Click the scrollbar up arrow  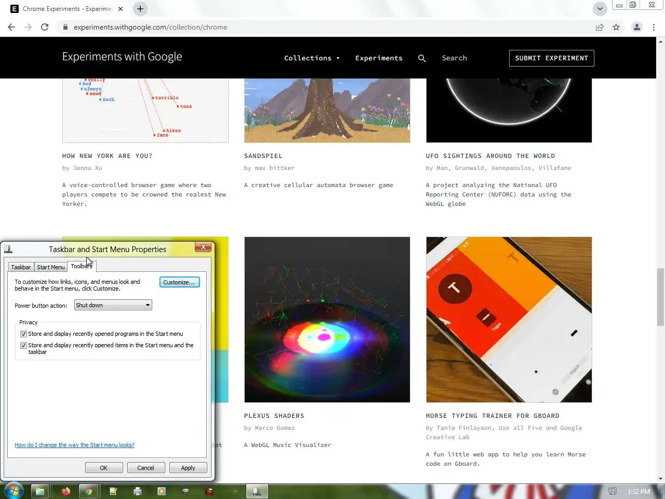click(x=661, y=41)
